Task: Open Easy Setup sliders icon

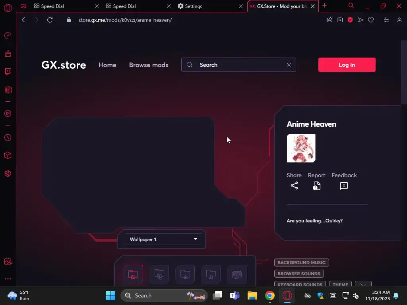Action: coord(386,20)
